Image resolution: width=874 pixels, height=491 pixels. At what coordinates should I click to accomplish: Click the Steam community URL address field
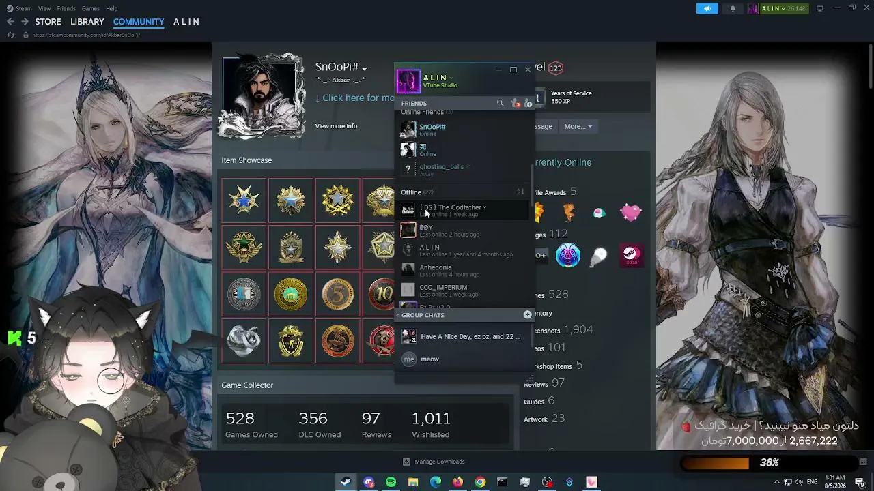coord(85,35)
